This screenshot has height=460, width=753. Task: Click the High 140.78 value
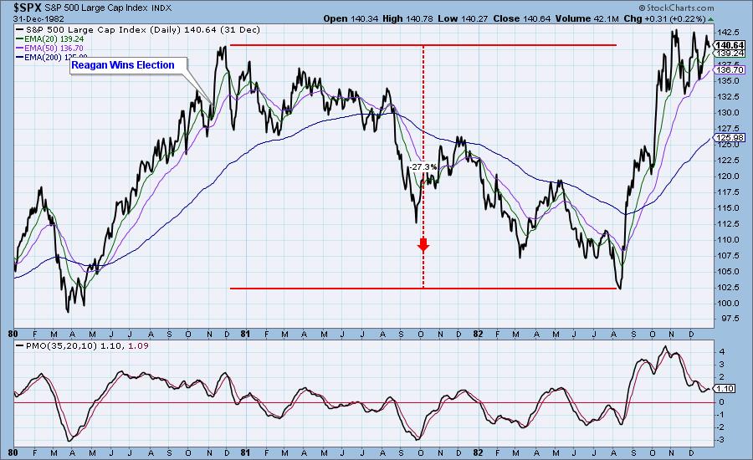407,18
